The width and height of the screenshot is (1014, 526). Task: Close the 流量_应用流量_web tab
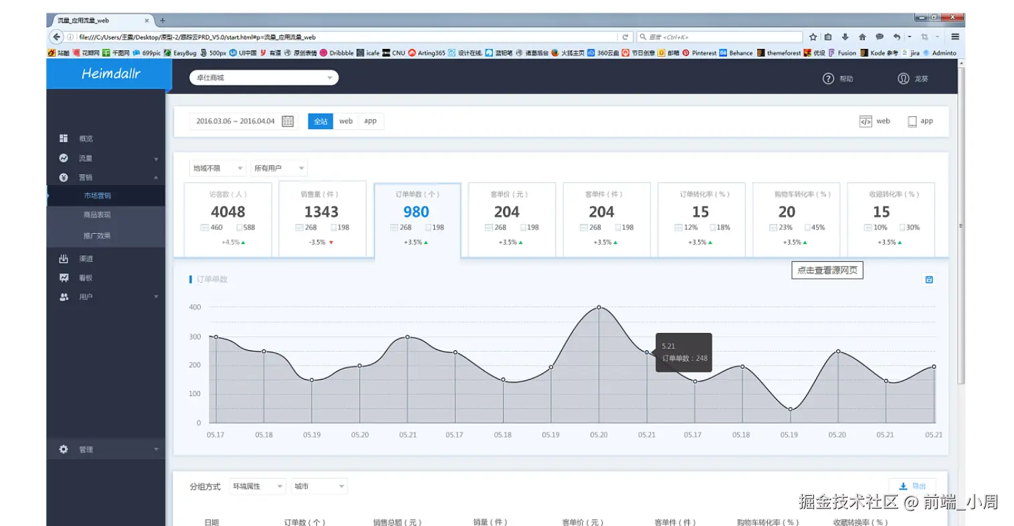coord(146,20)
